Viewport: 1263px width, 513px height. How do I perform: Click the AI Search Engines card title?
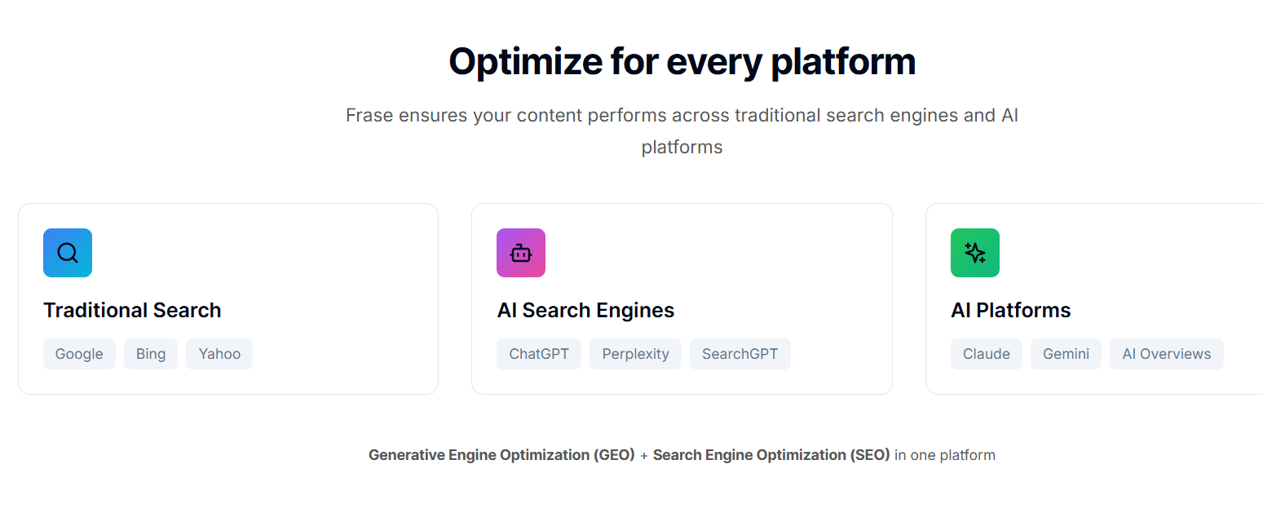pyautogui.click(x=585, y=311)
